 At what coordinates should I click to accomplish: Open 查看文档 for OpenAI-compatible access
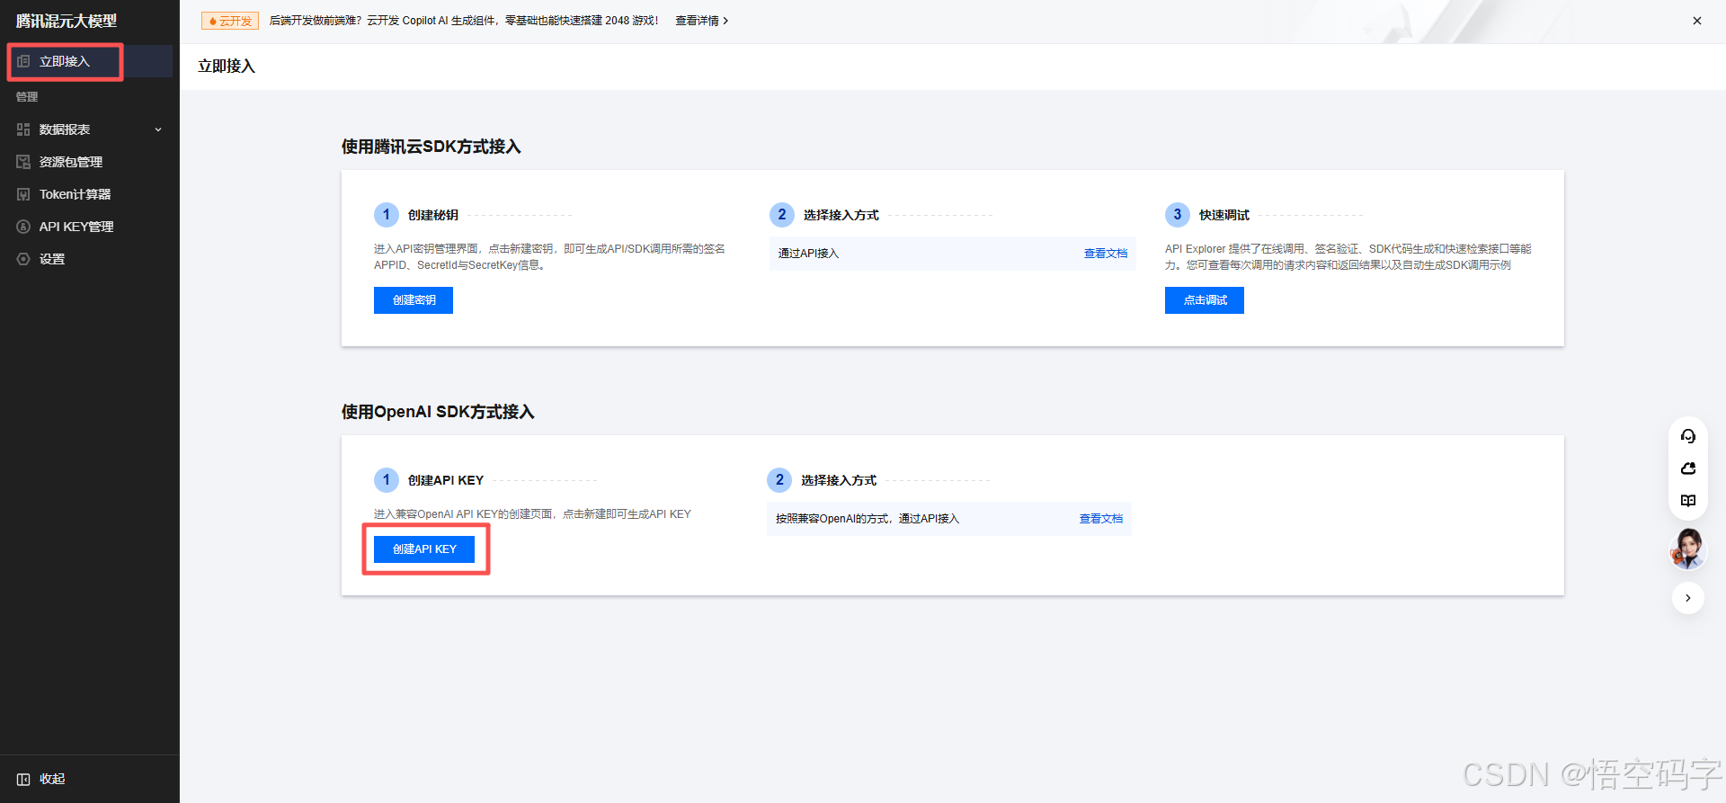pos(1101,519)
